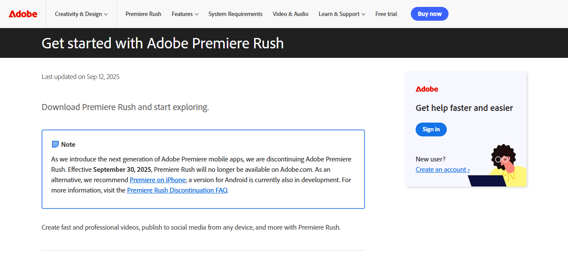Select the Premiere Rush menu item
Image resolution: width=568 pixels, height=259 pixels.
pos(143,14)
